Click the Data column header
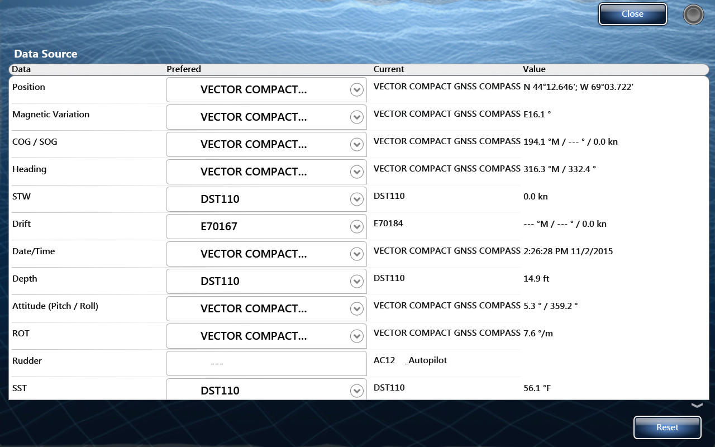Viewport: 715px width, 447px height. point(21,69)
